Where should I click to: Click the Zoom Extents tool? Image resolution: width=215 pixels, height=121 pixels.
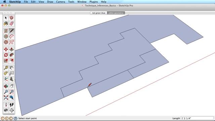pos(6,97)
